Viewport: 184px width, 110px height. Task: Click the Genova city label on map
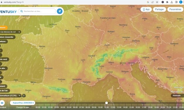pyautogui.click(x=109, y=72)
